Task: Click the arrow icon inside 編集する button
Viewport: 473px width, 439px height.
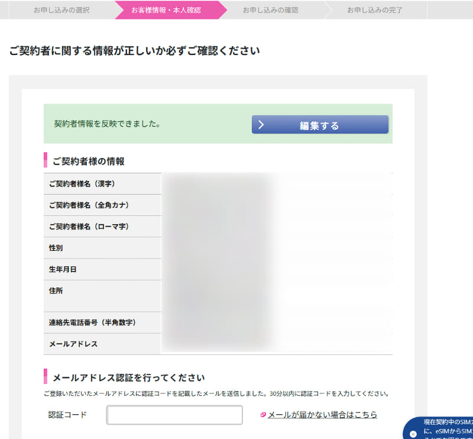Action: tap(262, 124)
